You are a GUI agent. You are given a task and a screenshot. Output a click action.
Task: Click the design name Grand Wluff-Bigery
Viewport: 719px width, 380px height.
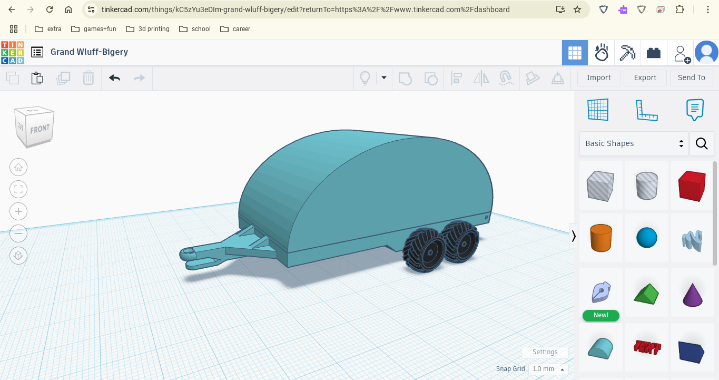pyautogui.click(x=89, y=52)
